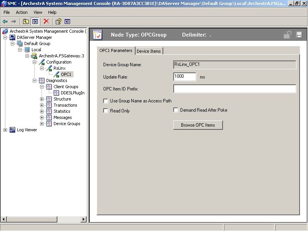Collapse the Diagnostics tree node
The width and height of the screenshot is (308, 231).
pyautogui.click(x=35, y=80)
